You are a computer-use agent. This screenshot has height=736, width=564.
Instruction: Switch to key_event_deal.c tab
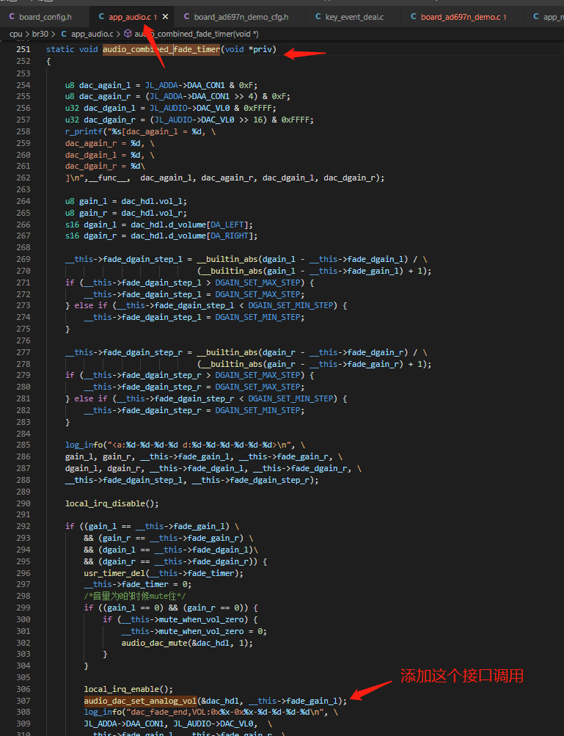pyautogui.click(x=354, y=17)
